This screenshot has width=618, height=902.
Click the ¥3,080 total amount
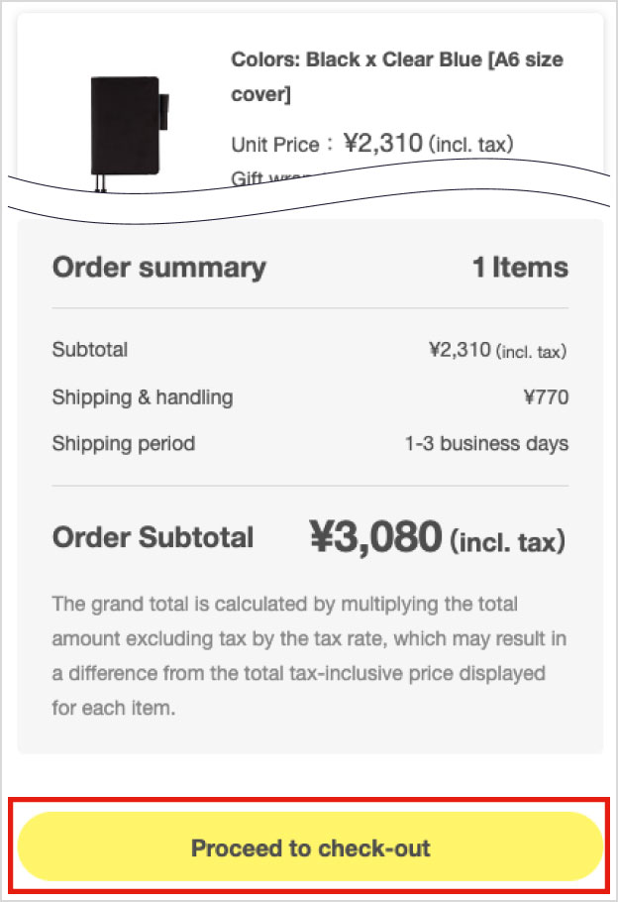(x=374, y=537)
